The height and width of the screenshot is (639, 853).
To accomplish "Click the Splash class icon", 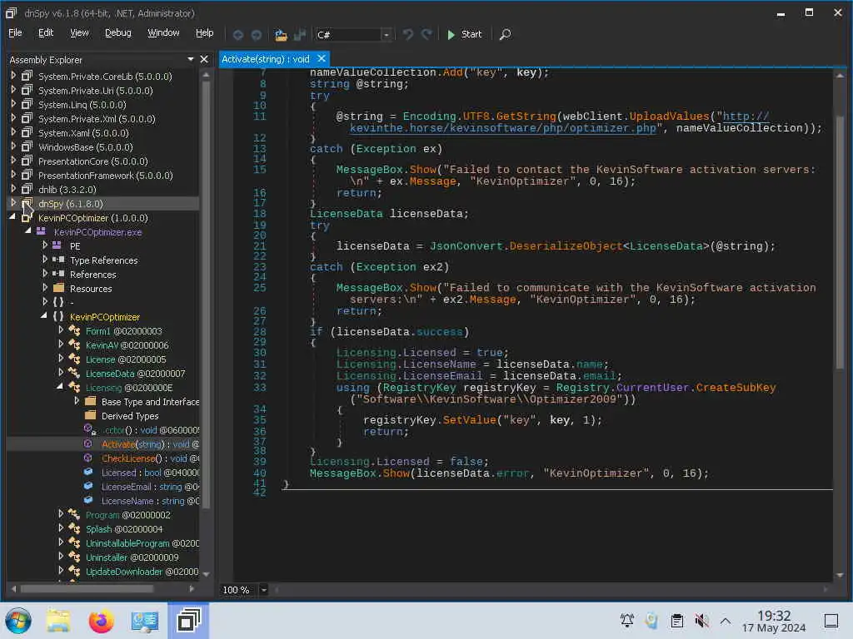I will coord(74,528).
